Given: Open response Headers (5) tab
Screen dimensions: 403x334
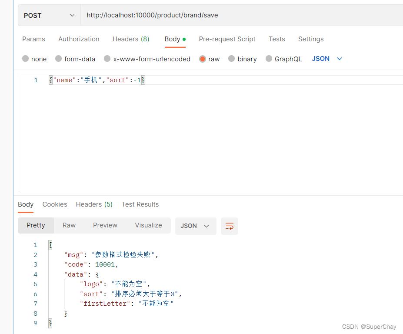Looking at the screenshot, I should [x=94, y=204].
